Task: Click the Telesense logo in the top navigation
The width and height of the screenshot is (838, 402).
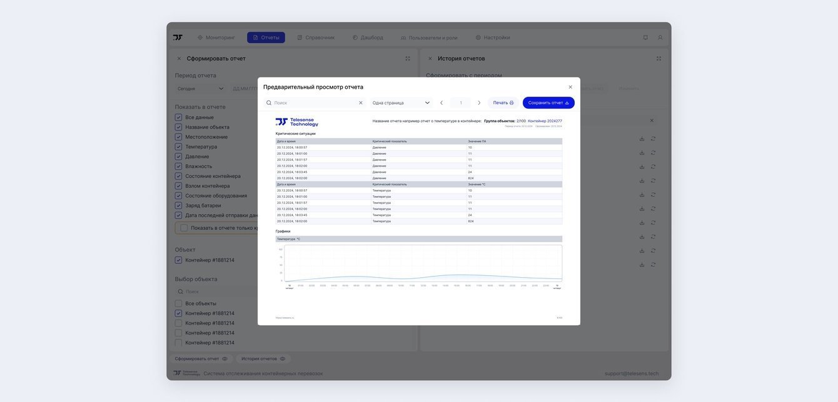Action: point(178,37)
